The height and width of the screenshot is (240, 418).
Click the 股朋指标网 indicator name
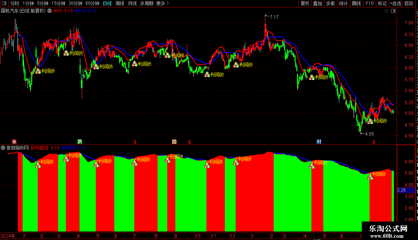coord(18,148)
